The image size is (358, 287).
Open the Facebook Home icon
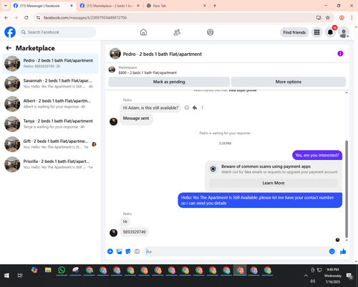point(143,32)
